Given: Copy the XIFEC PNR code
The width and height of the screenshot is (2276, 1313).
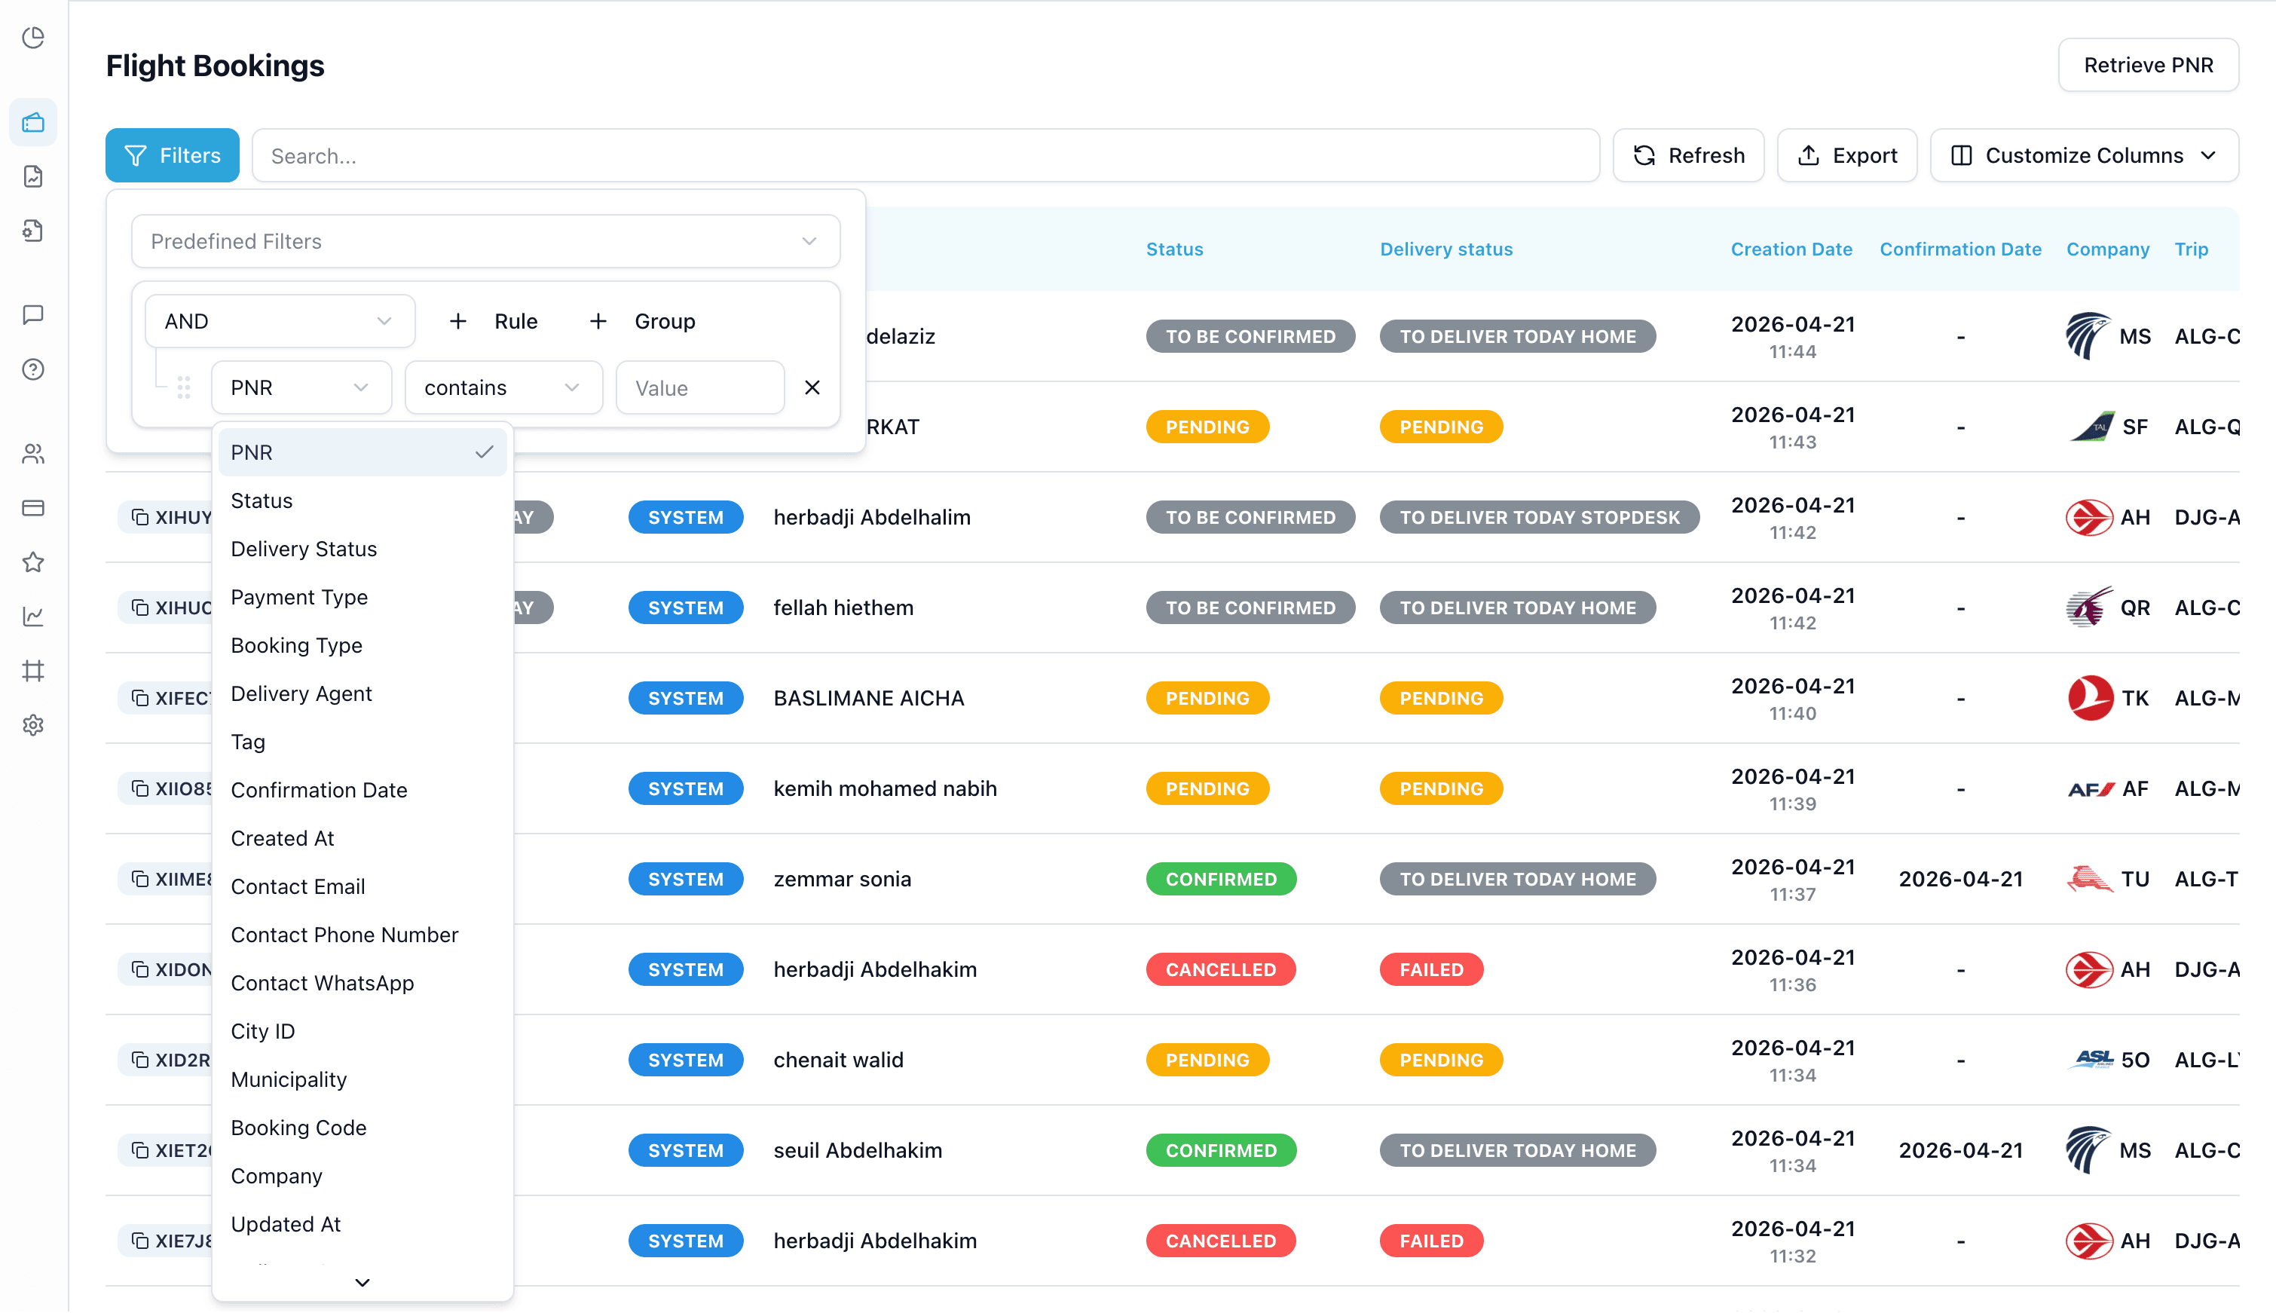Looking at the screenshot, I should 139,698.
